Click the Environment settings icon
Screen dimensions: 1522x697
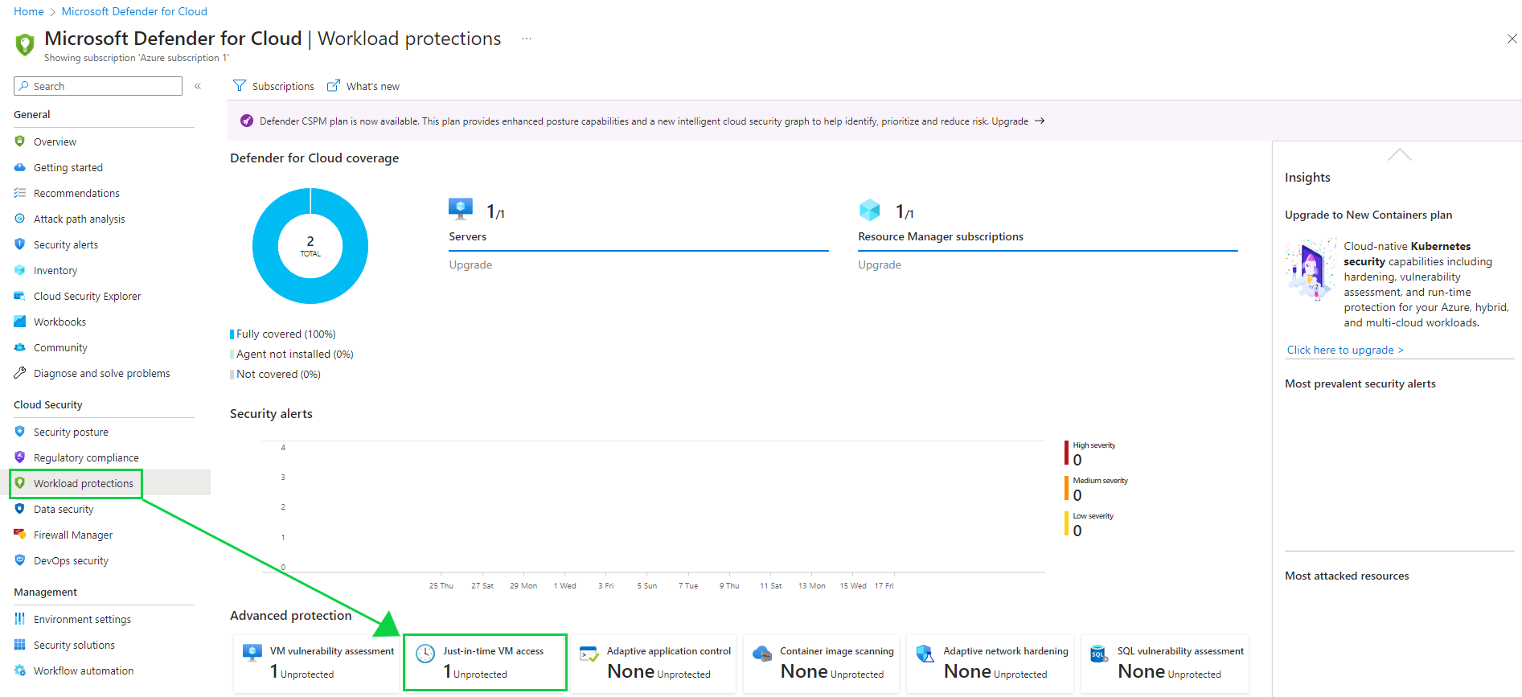coord(20,619)
